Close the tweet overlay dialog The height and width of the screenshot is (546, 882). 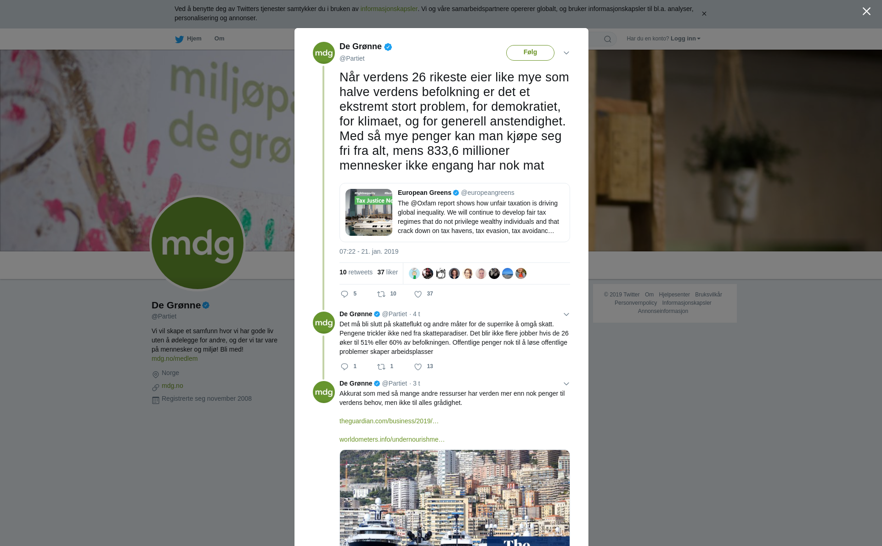[x=866, y=11]
